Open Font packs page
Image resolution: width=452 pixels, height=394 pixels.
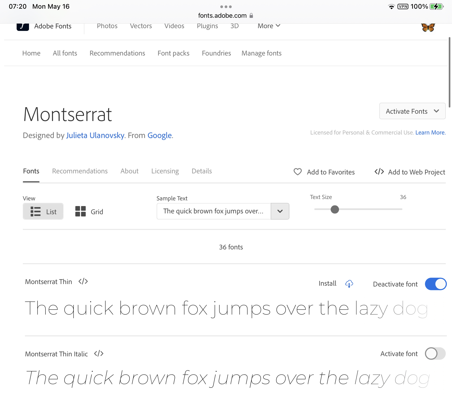pos(173,53)
